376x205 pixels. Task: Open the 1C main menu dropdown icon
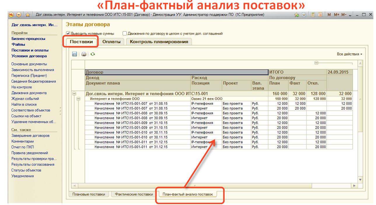(19, 15)
